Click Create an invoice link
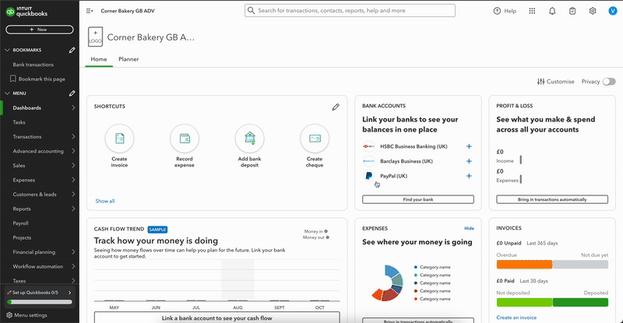The image size is (623, 323). coord(516,318)
